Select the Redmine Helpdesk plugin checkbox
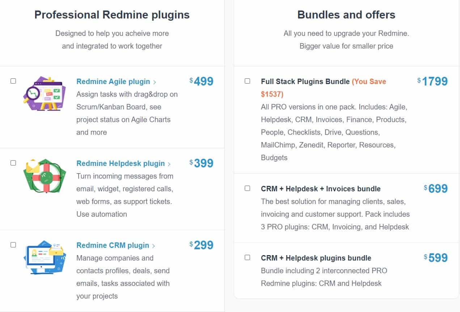The height and width of the screenshot is (312, 460). [13, 163]
